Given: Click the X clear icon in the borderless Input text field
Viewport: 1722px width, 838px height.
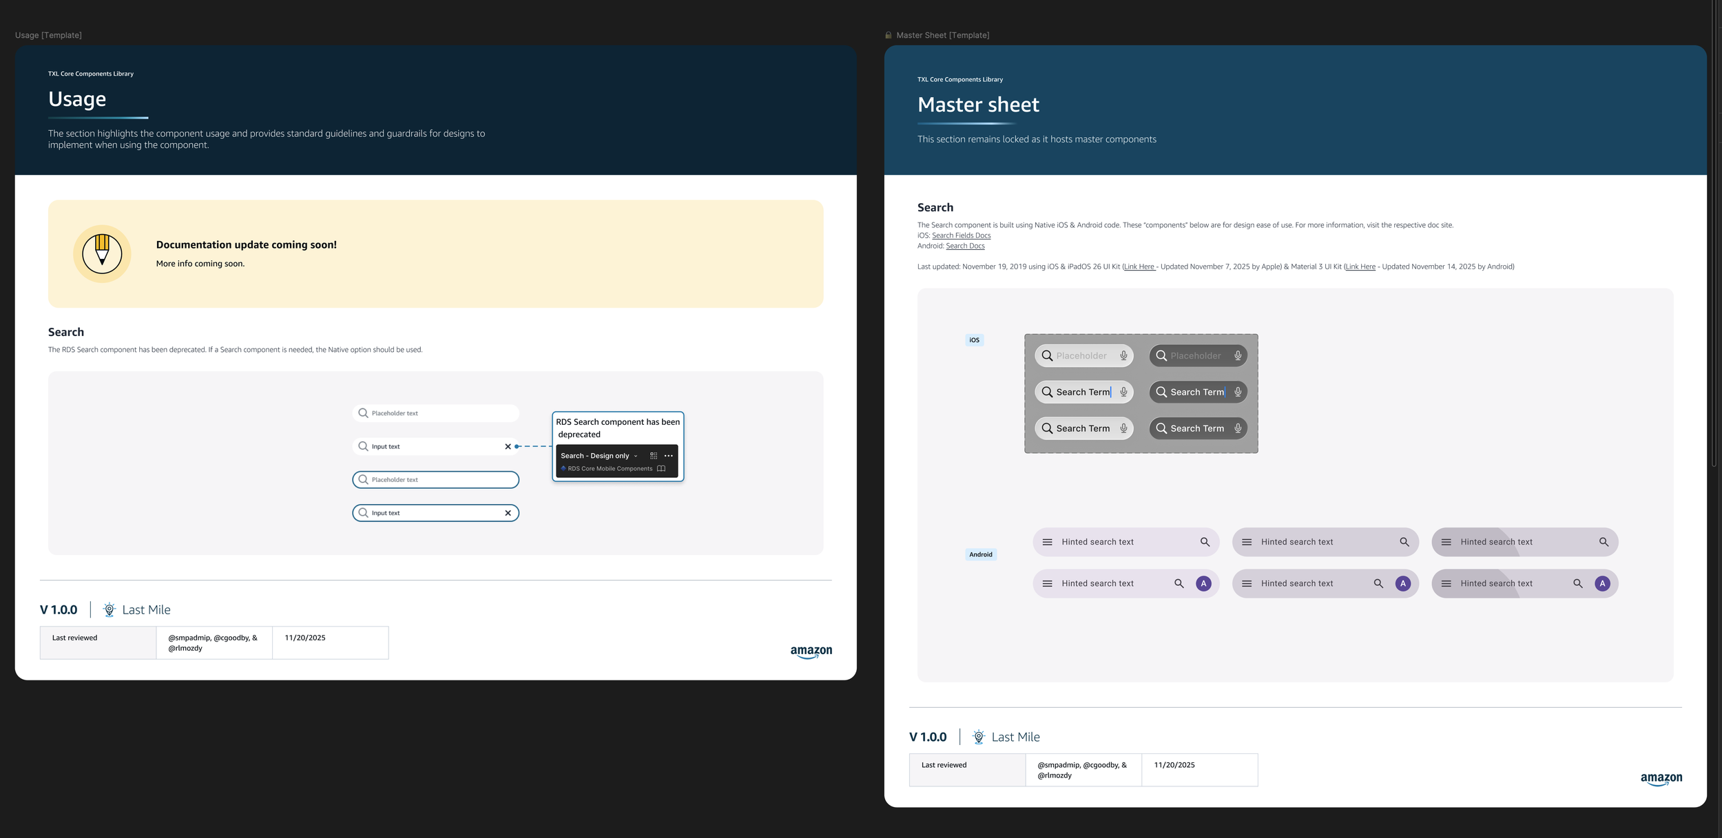Looking at the screenshot, I should pyautogui.click(x=508, y=446).
